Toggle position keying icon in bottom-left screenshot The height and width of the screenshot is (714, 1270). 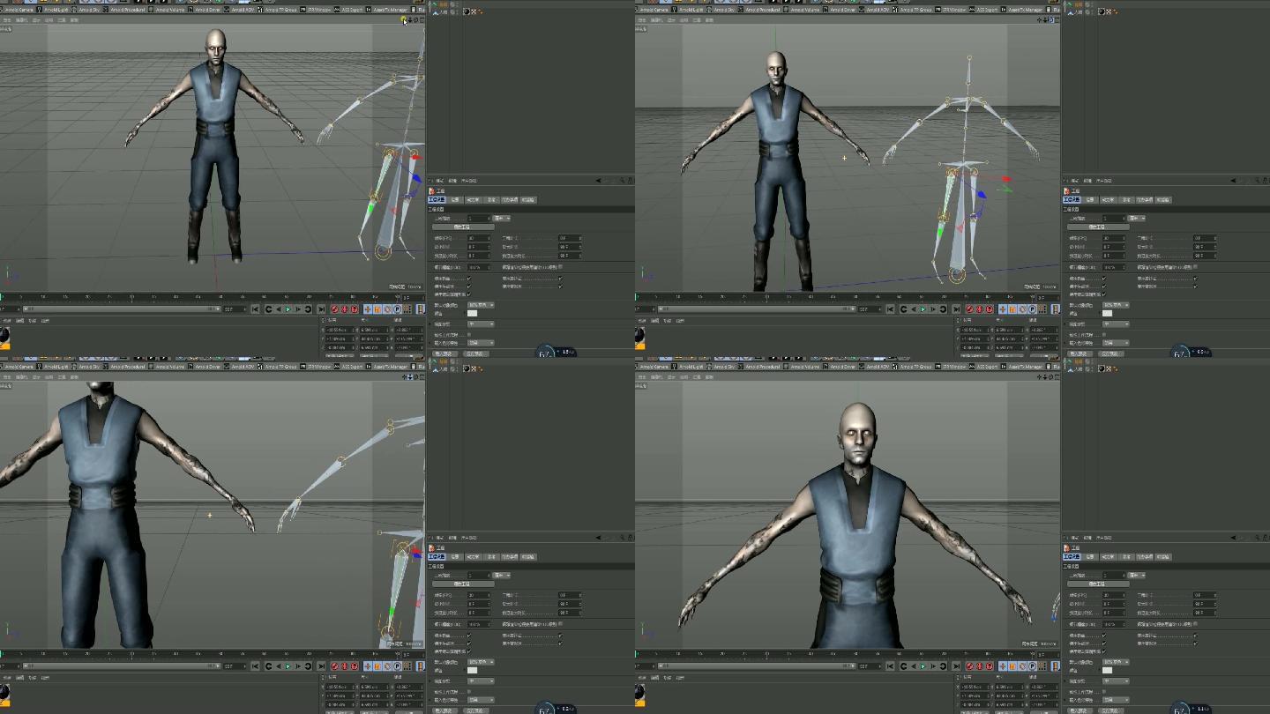pyautogui.click(x=368, y=666)
